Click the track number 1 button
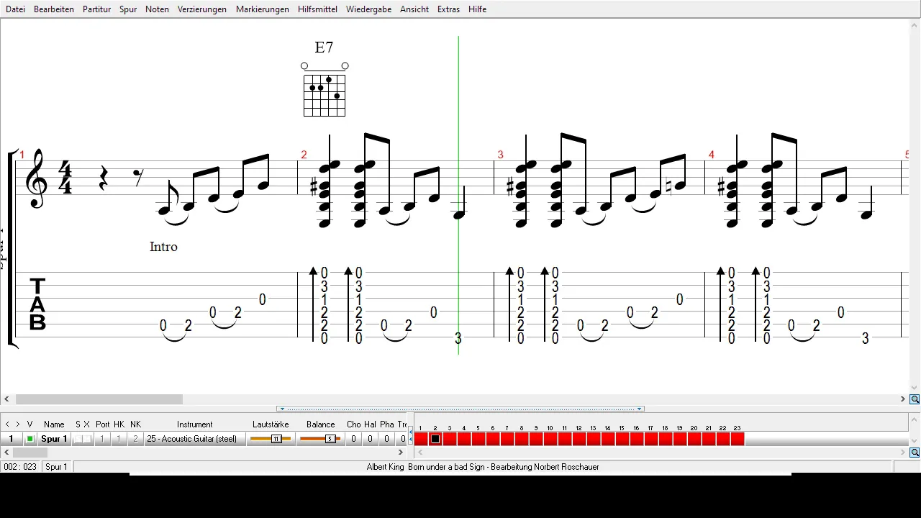The width and height of the screenshot is (921, 518). click(x=11, y=439)
